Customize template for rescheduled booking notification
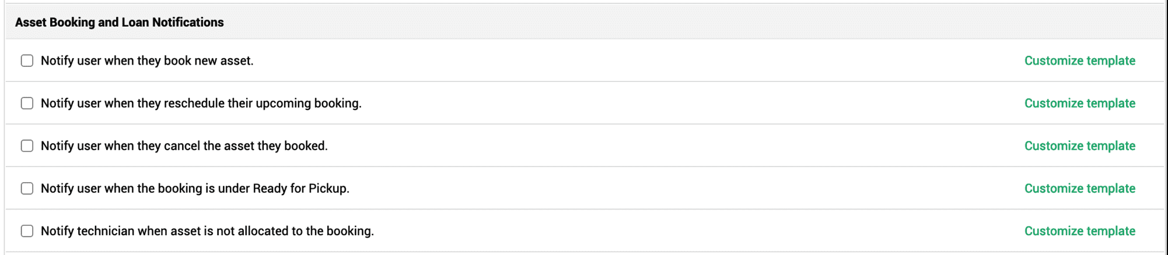The height and width of the screenshot is (255, 1168). pyautogui.click(x=1079, y=103)
